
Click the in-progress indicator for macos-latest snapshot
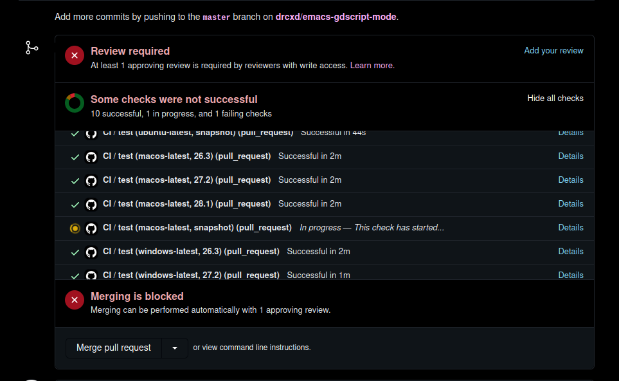[75, 228]
